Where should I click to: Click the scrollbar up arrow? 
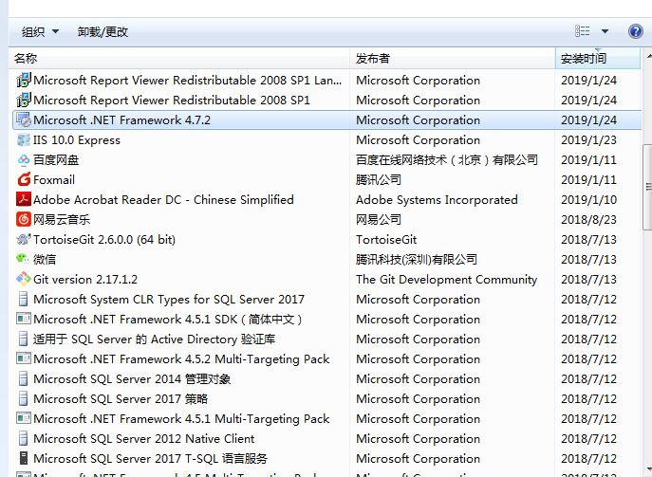coord(648,56)
